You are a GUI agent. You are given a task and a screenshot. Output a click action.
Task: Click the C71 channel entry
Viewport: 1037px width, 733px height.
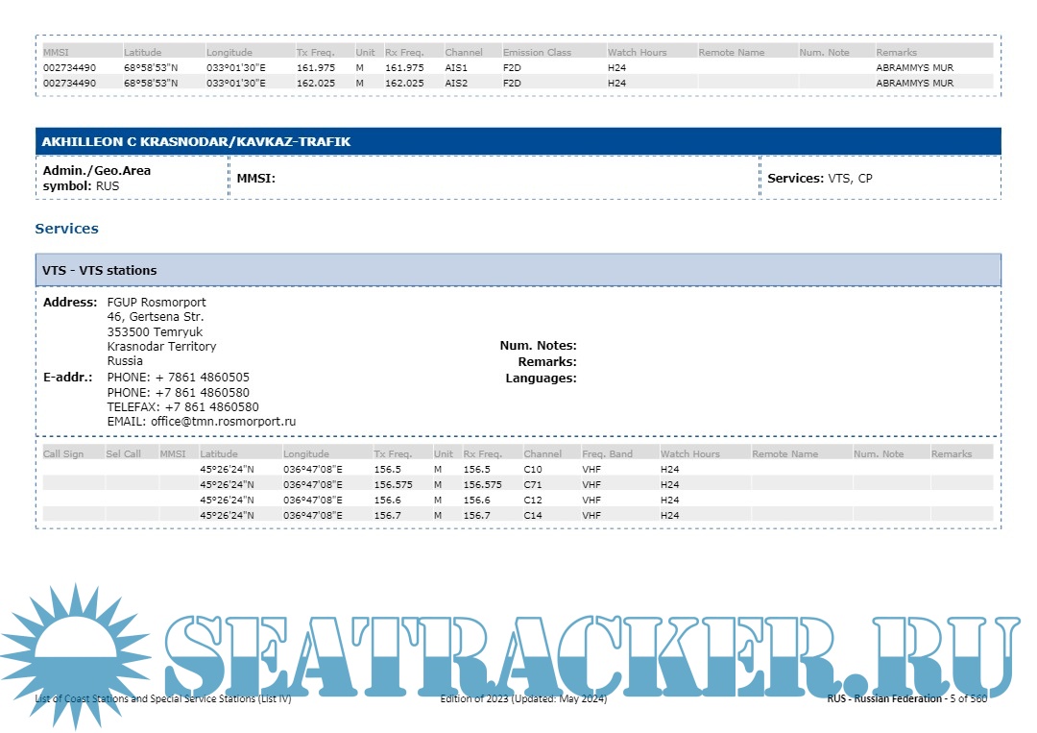(x=533, y=485)
